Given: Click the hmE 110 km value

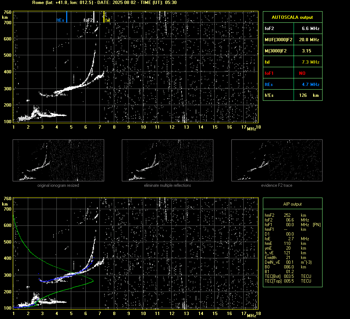Looking at the screenshot, I should (287, 243).
